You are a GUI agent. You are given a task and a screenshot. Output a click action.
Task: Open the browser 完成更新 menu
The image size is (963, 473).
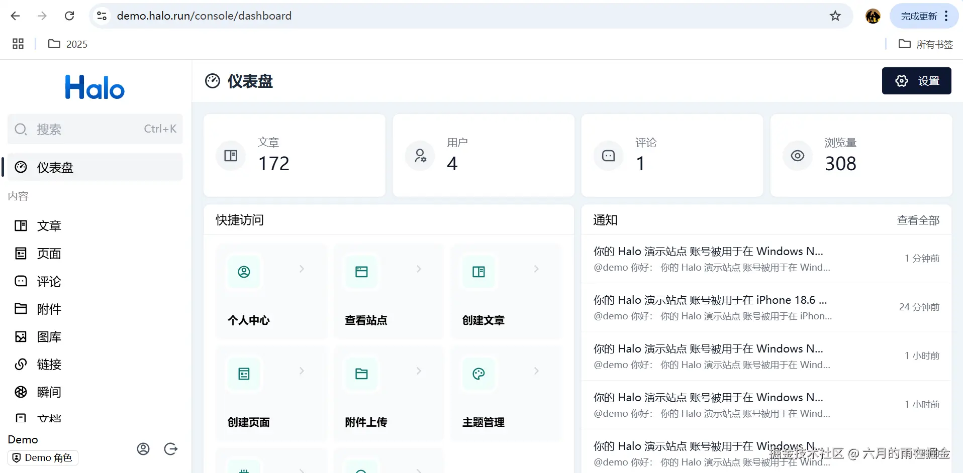point(924,16)
